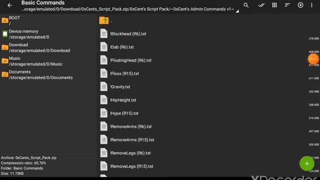Open the search magnifier icon

click(246, 5)
